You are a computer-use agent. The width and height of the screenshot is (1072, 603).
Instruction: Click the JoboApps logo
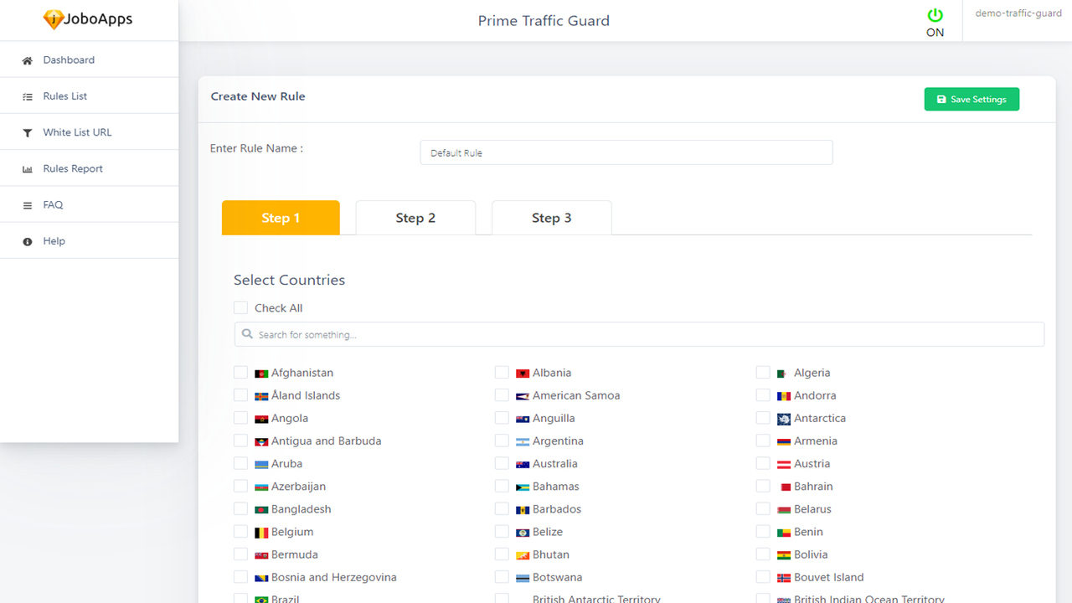tap(87, 18)
